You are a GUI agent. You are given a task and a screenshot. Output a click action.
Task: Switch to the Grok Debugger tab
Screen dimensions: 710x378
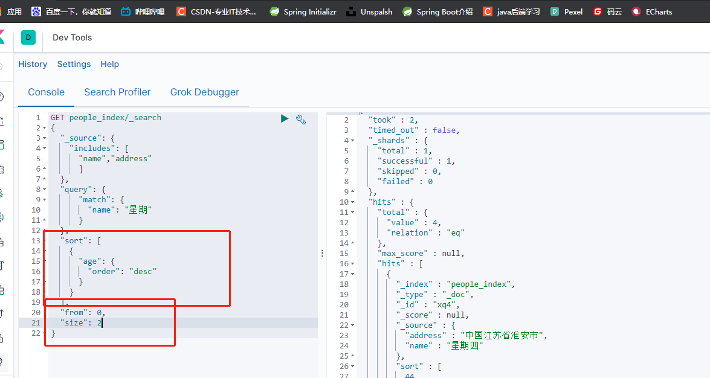(205, 92)
